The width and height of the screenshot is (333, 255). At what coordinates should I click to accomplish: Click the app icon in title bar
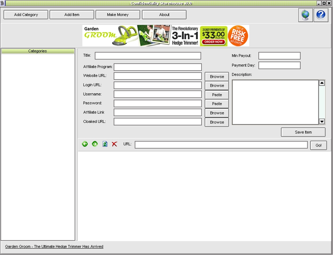pos(2,3)
